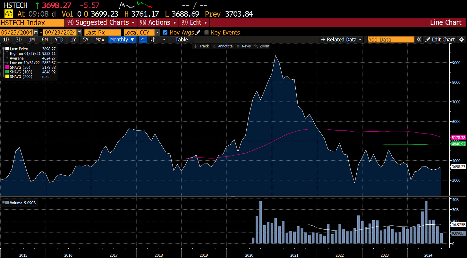Click the 16.925B volume average tag
The image size is (467, 258).
coord(459,225)
